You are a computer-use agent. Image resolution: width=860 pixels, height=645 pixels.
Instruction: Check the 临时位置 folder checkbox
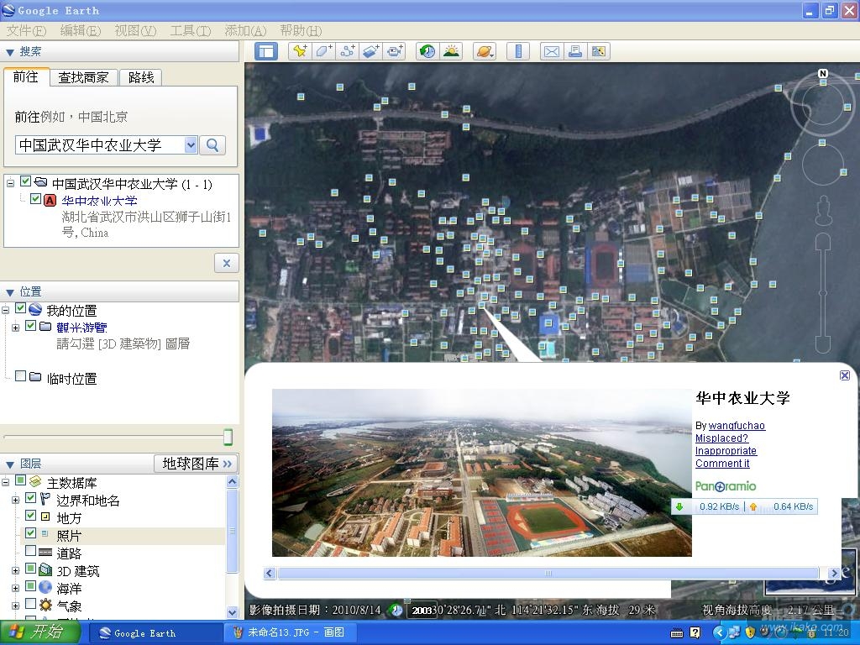pyautogui.click(x=21, y=377)
